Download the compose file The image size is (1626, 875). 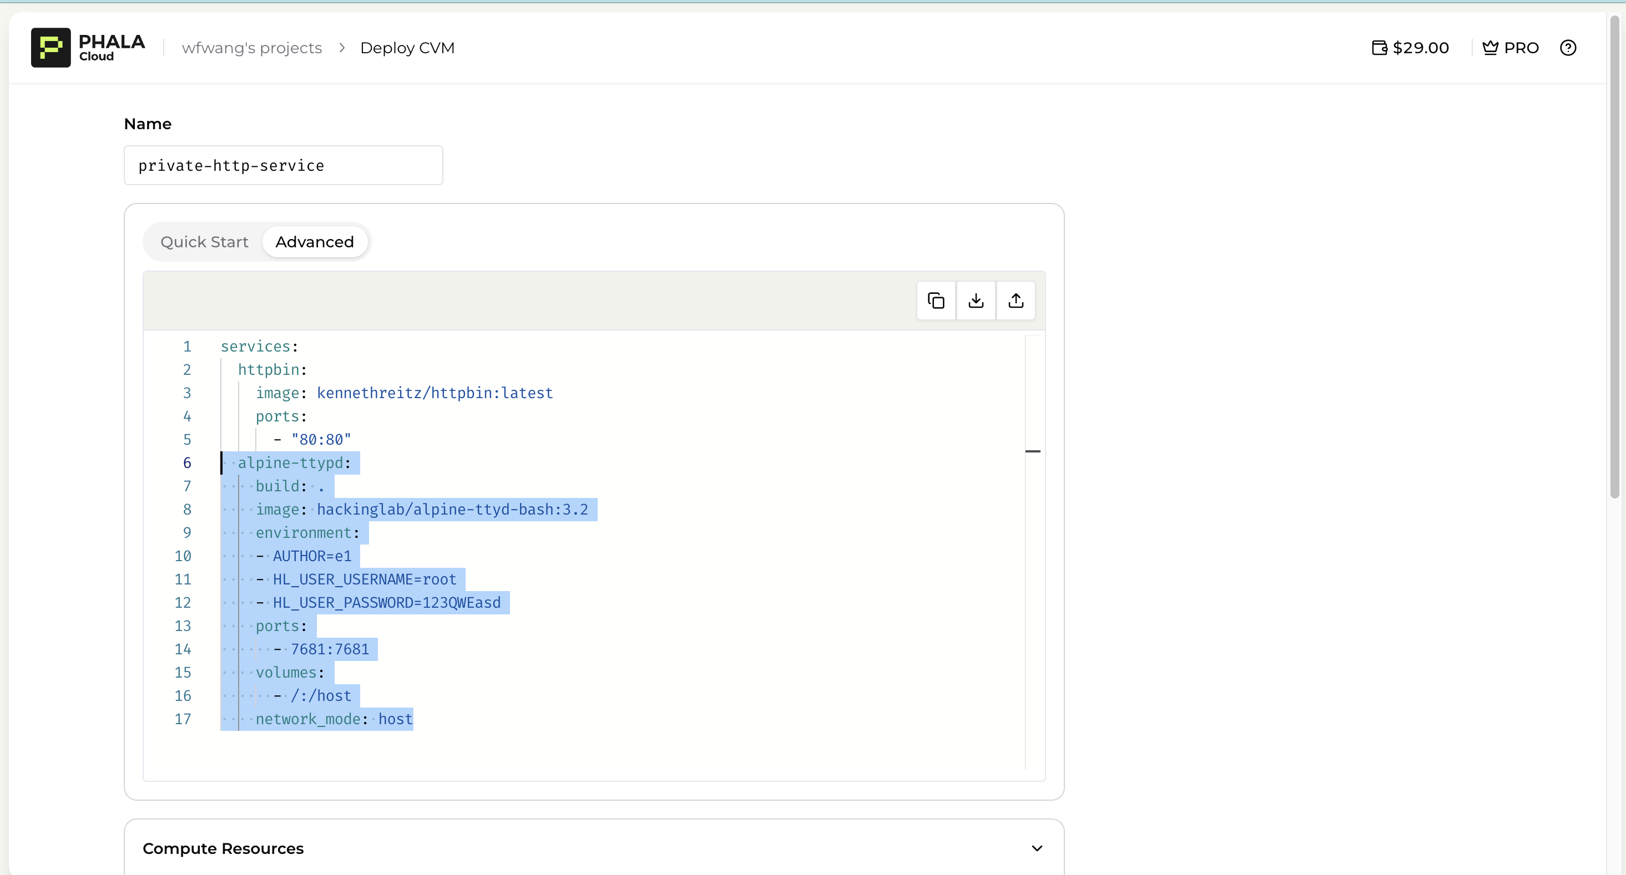[976, 301]
